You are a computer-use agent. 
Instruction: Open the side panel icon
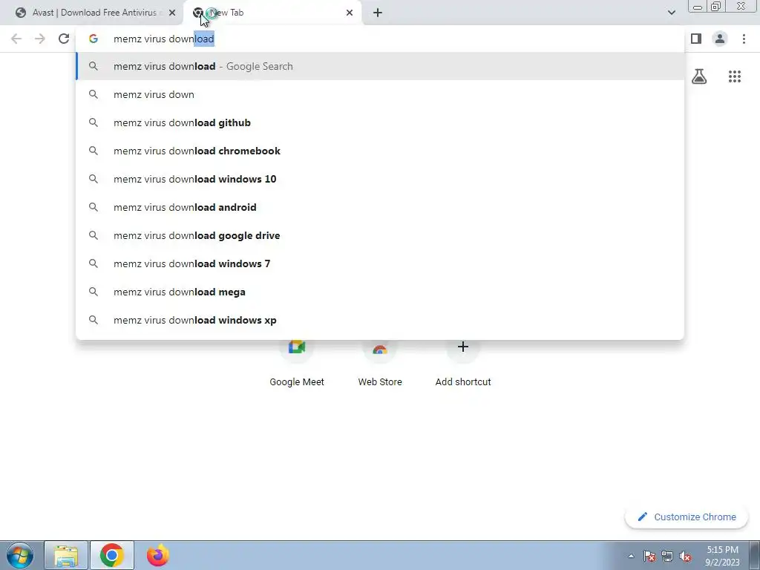tap(696, 39)
